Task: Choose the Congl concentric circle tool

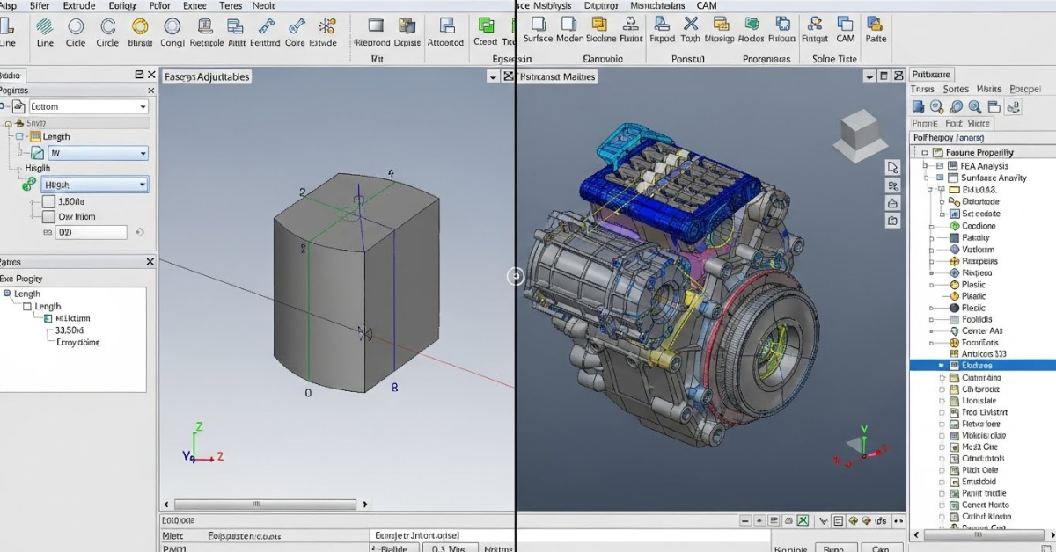Action: (x=172, y=28)
